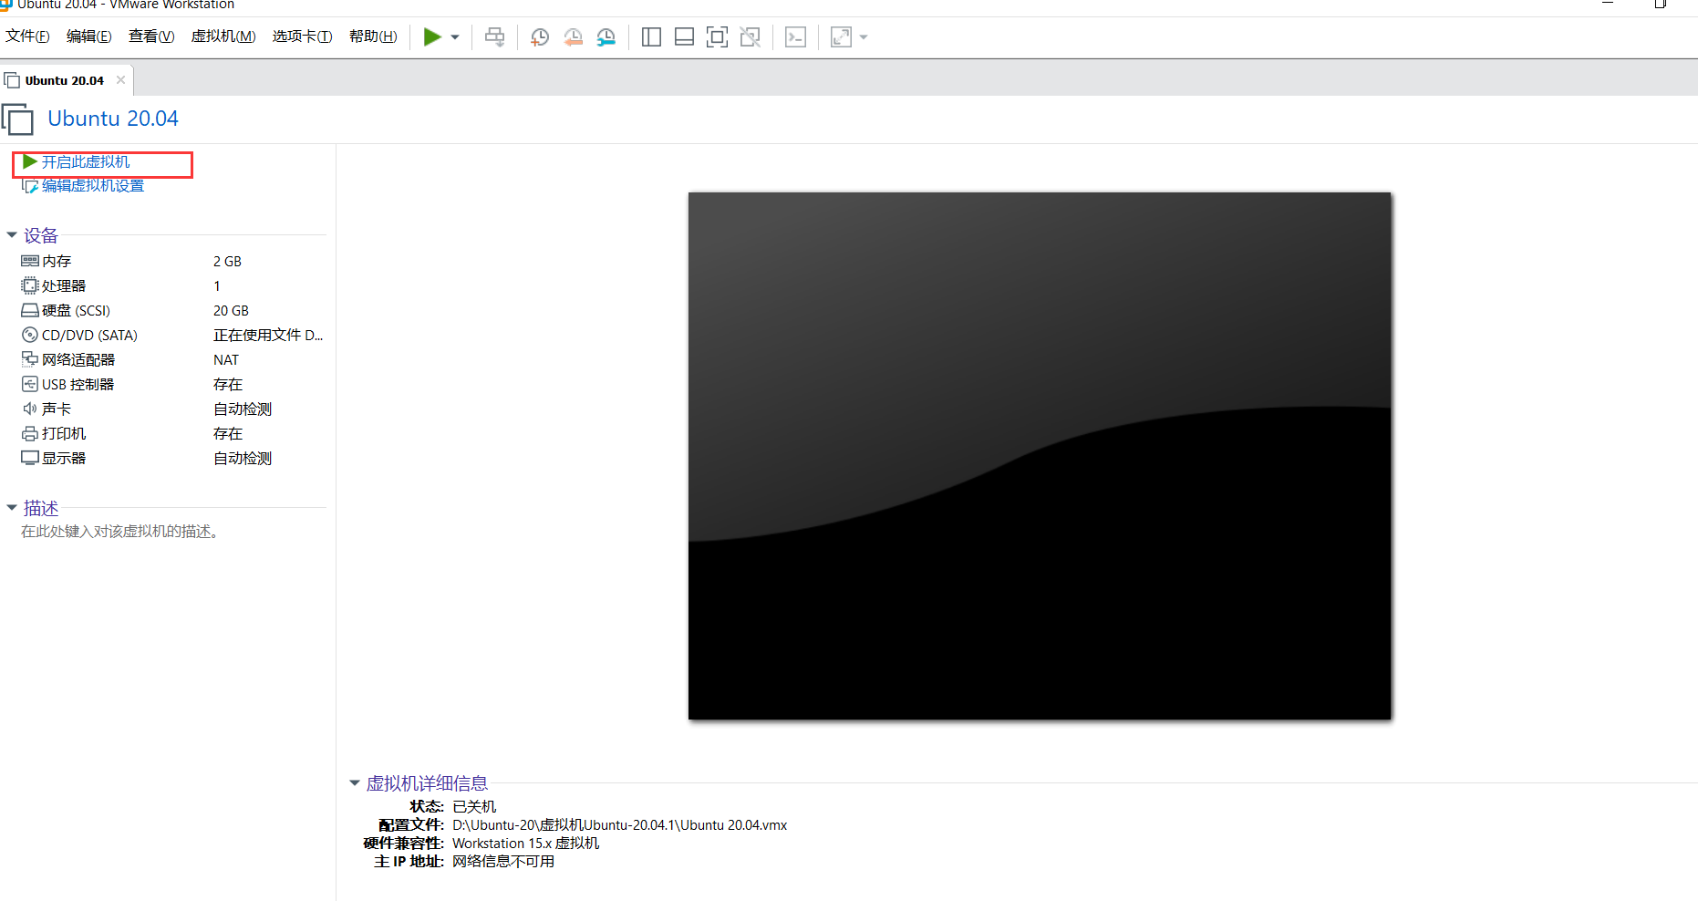Open the snapshot manager toolbar icon
The image size is (1698, 901).
pyautogui.click(x=606, y=37)
